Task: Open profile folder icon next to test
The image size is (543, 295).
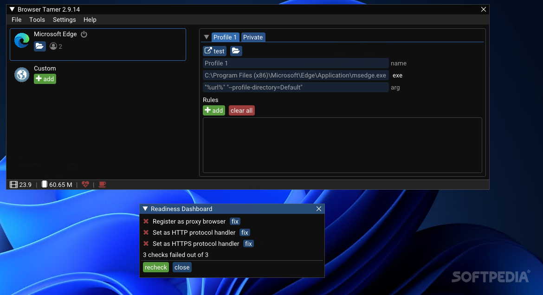Action: tap(236, 51)
